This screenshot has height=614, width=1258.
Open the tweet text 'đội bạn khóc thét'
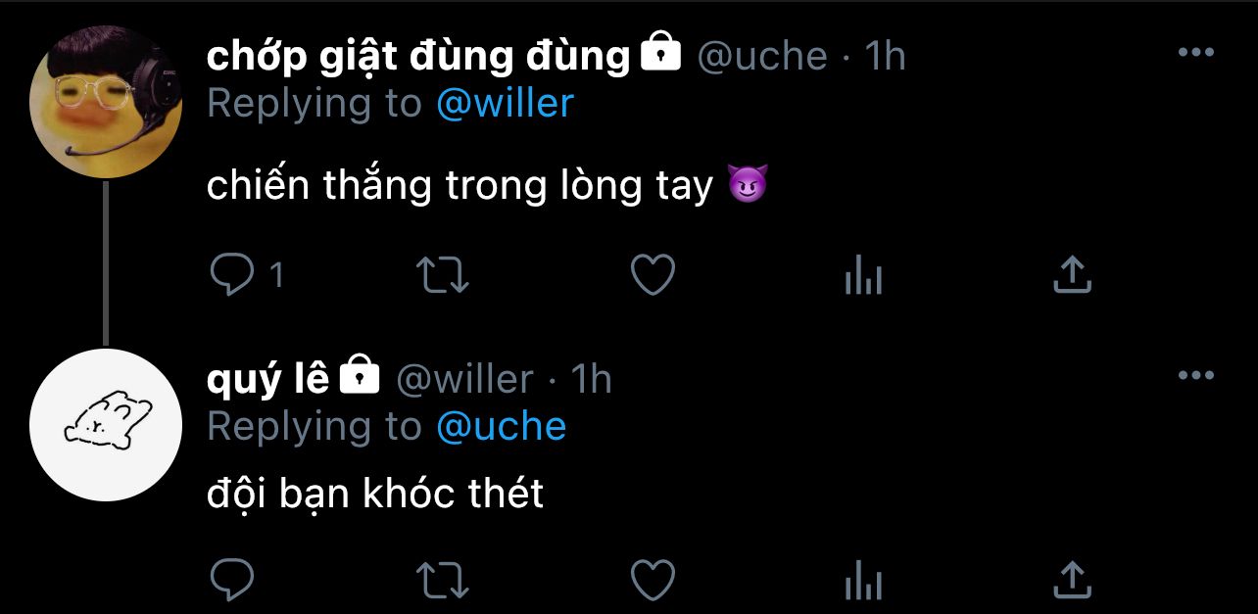[375, 495]
